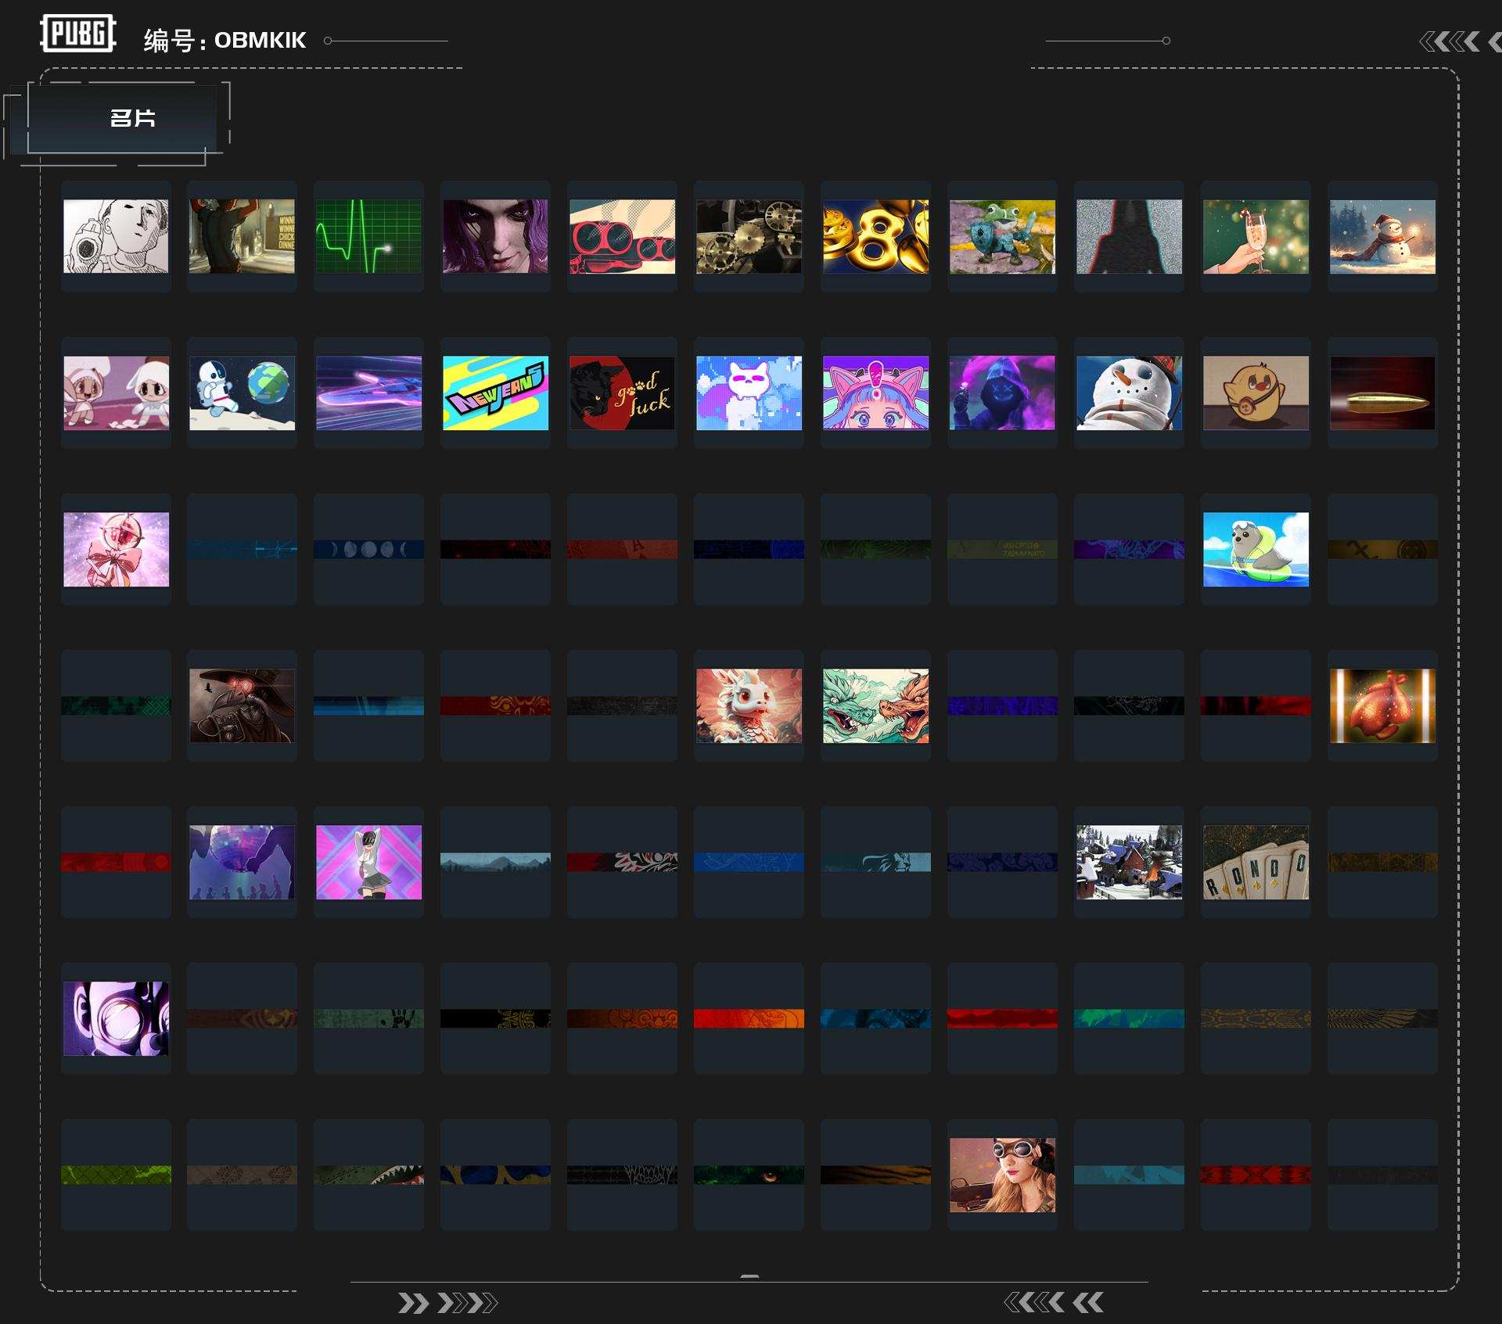Pick the olive 7.62mm NATO strip nameplate
This screenshot has height=1324, width=1502.
click(x=1003, y=549)
